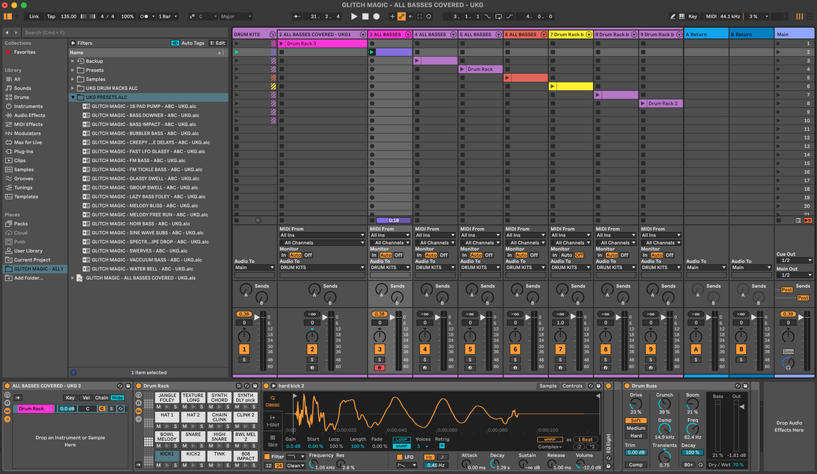Toggle the track 1 activator button
817x474 pixels.
click(244, 349)
